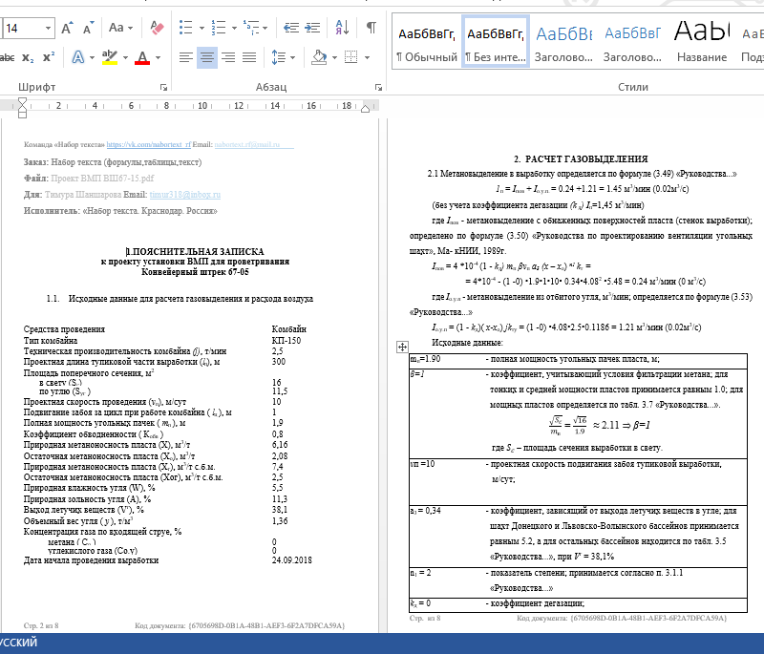Expand the borders dropdown arrow
Viewport: 764px width, 654px height.
point(367,58)
